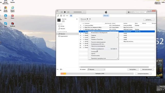
Task: Click the fast-forward next track button
Action: [68, 12]
